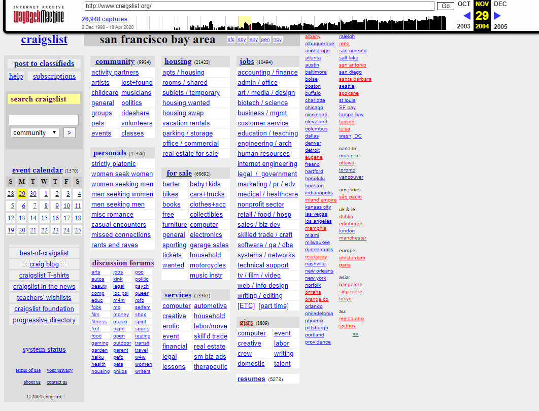
Task: Select day 15 in the event calendar
Action: click(44, 218)
